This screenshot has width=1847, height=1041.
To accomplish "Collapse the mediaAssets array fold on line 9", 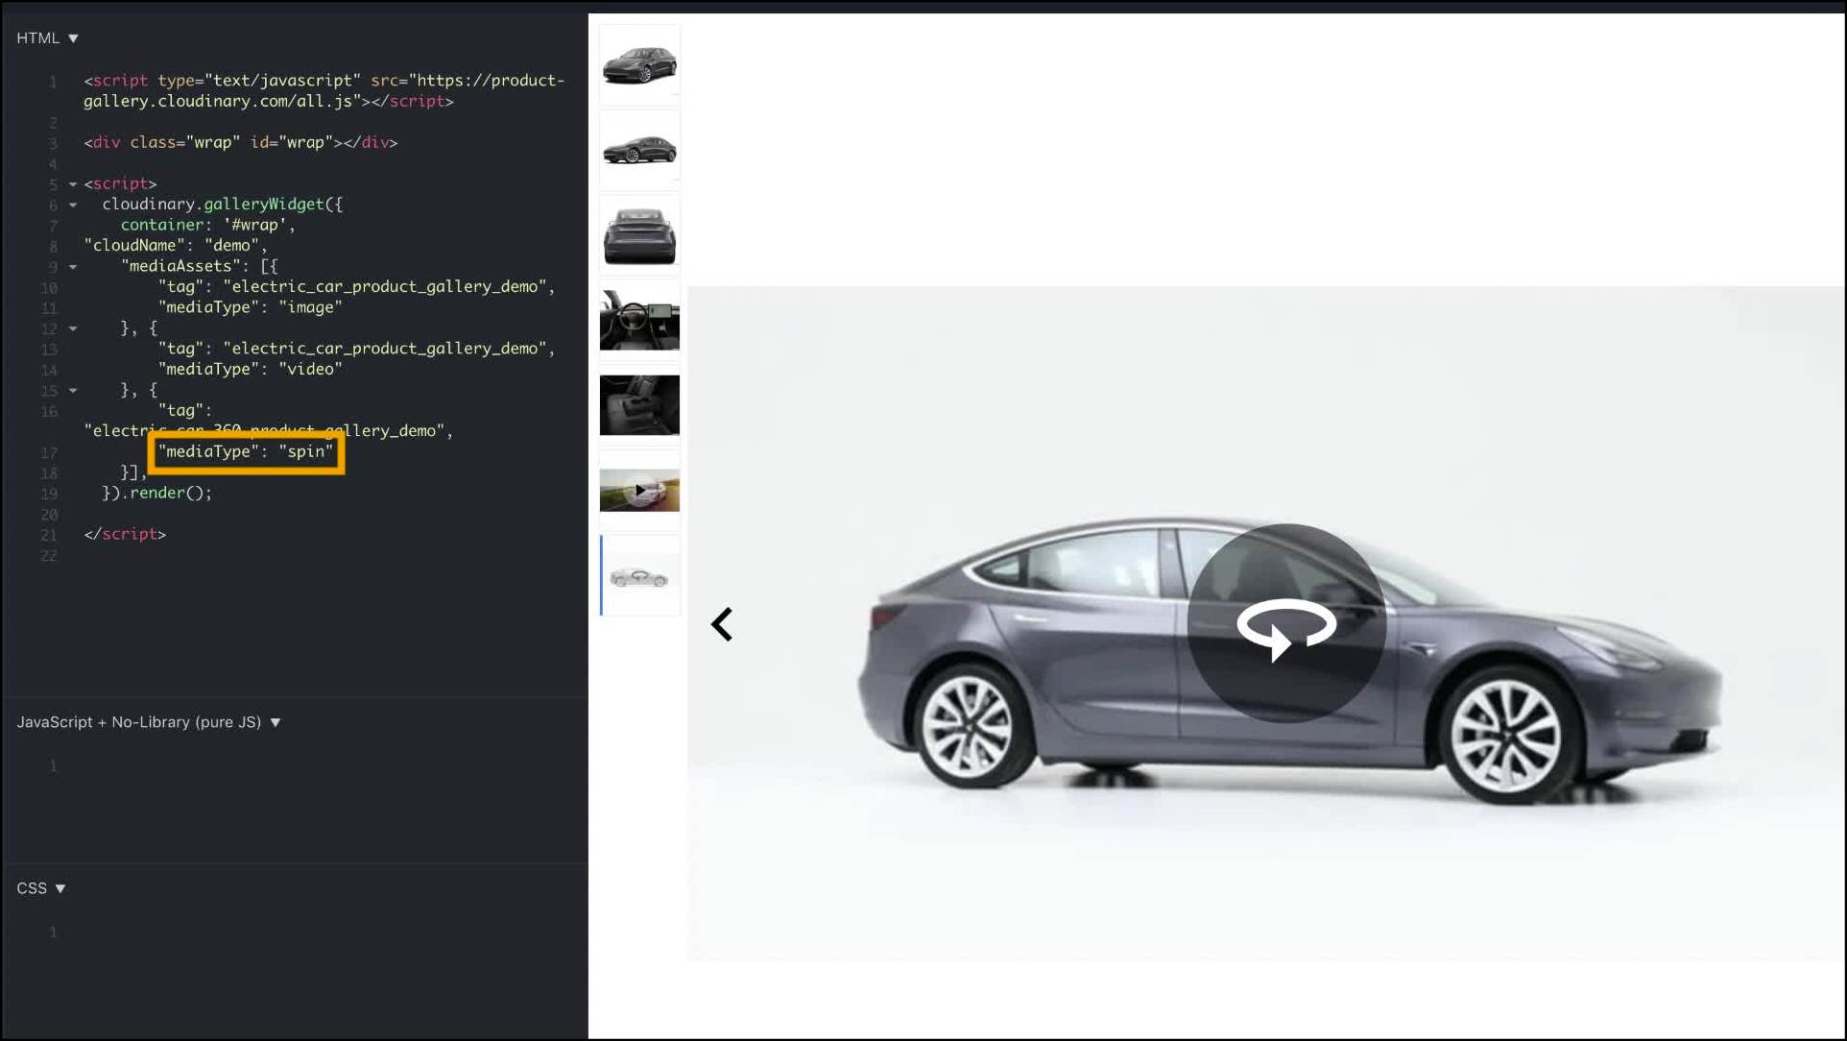I will tap(73, 267).
